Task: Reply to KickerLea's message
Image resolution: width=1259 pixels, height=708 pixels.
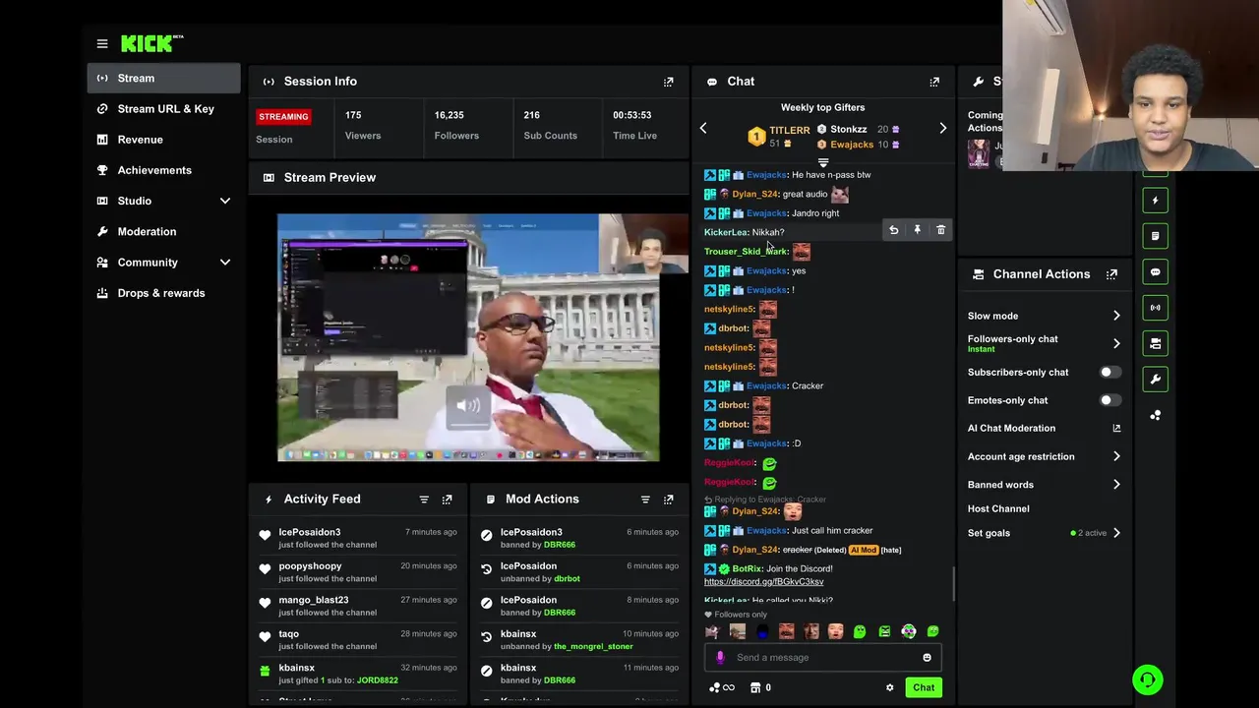Action: click(893, 230)
